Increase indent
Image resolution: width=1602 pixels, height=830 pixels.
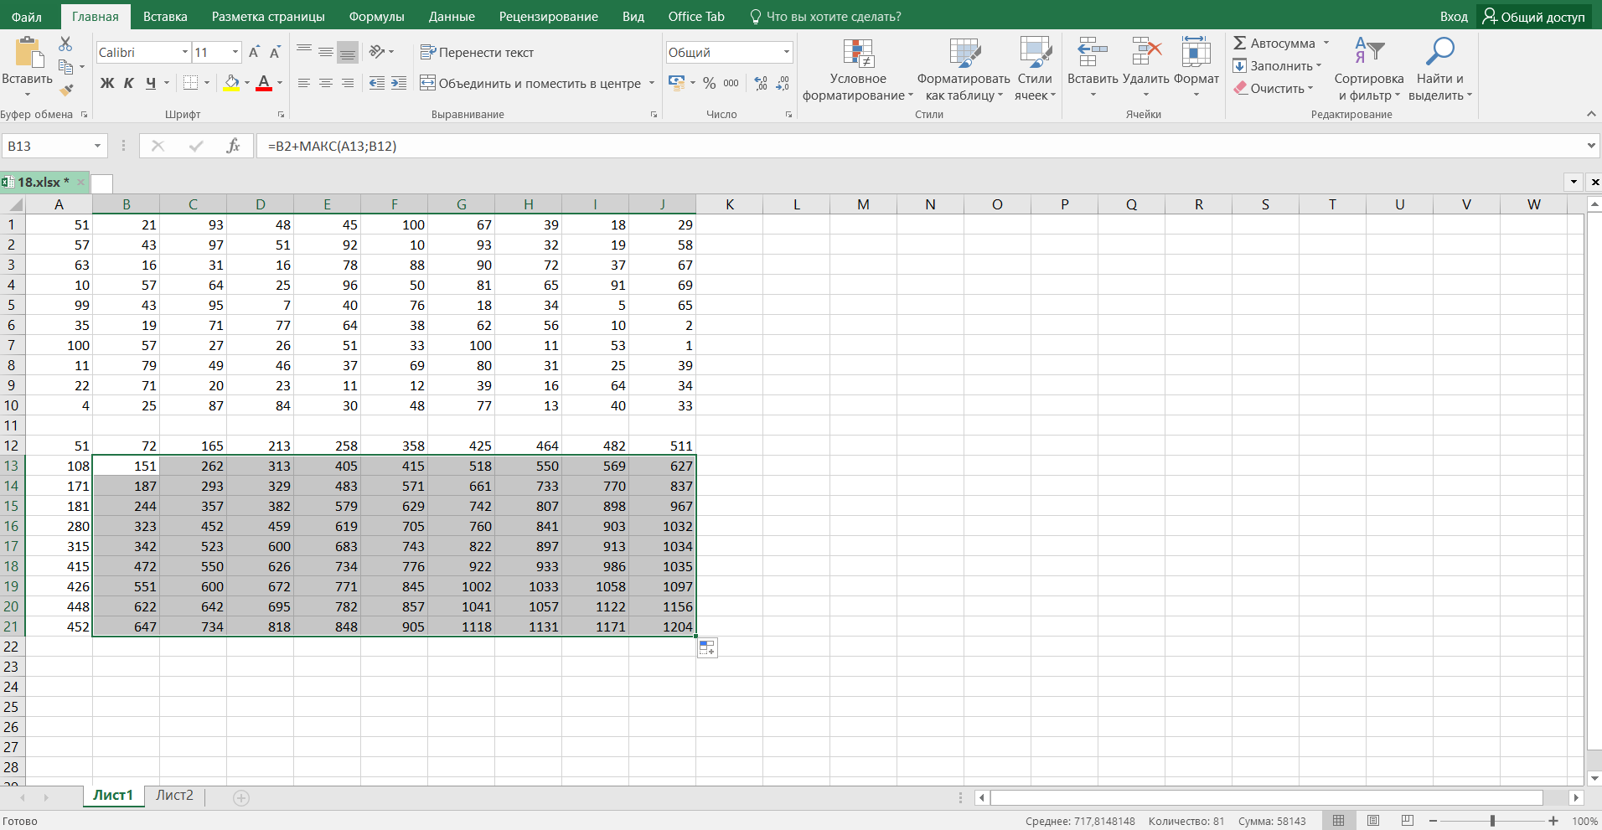[x=399, y=83]
